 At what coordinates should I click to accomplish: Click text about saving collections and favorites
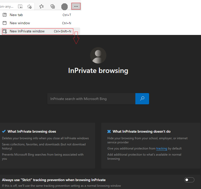[44, 146]
